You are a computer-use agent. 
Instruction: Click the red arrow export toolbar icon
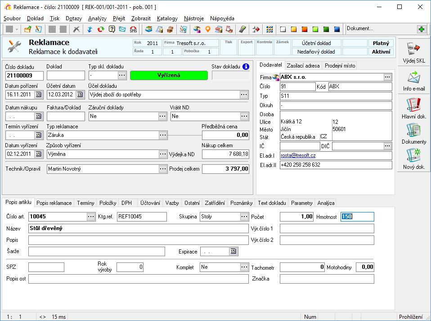tap(256, 29)
